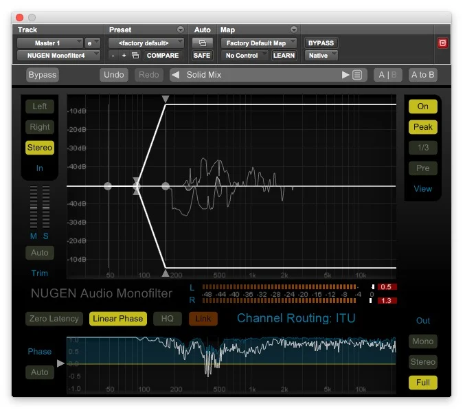Toggle the analyzer On button
The width and height of the screenshot is (465, 417).
pos(423,106)
